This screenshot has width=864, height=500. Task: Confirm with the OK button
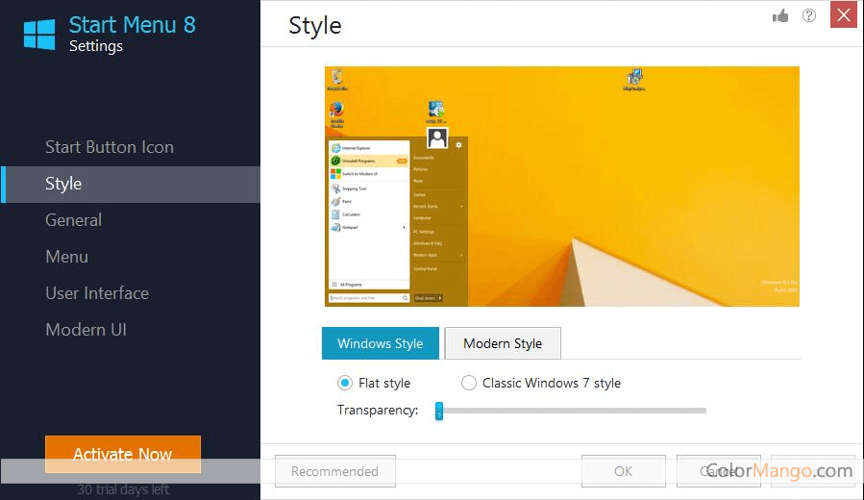click(x=623, y=471)
